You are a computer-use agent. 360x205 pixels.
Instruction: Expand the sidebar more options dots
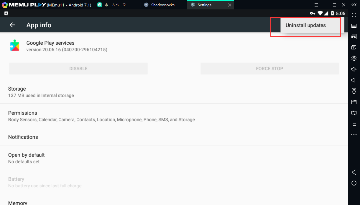(x=354, y=135)
